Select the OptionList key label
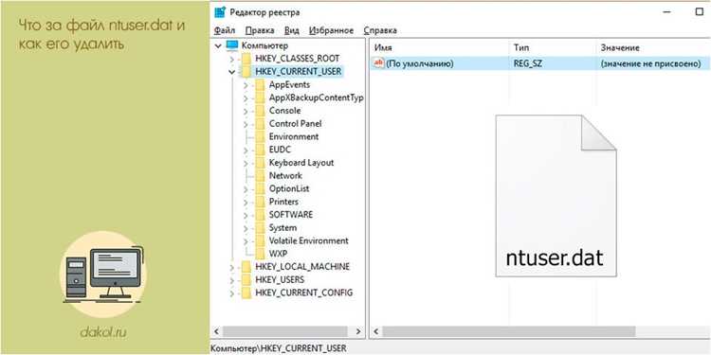The height and width of the screenshot is (355, 711). [x=289, y=188]
